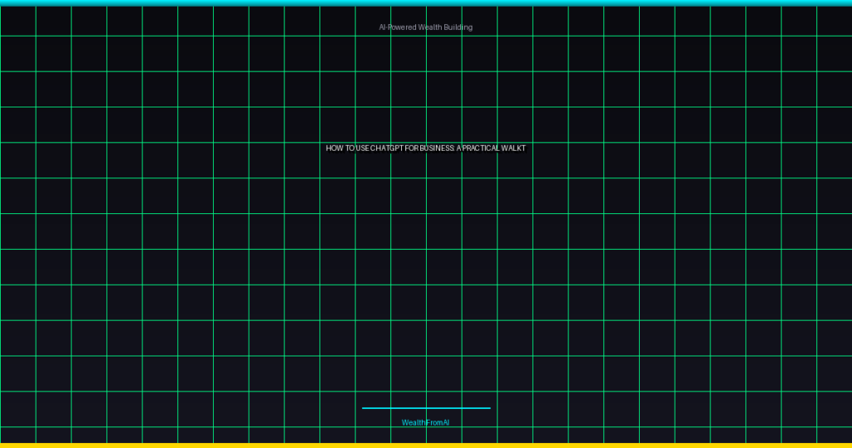Select the word "CHATGPT" in the headline
The width and height of the screenshot is (852, 448).
(x=387, y=148)
